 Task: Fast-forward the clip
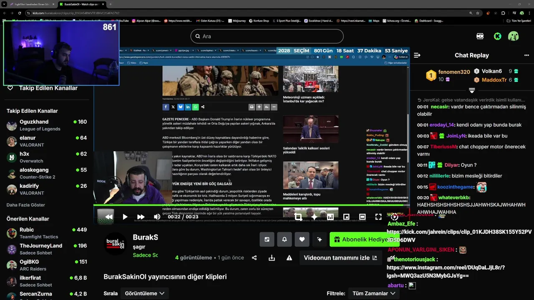[x=141, y=217]
